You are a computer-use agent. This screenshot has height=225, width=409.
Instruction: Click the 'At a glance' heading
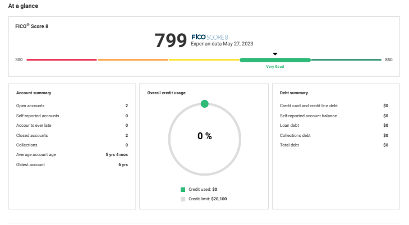tap(23, 6)
